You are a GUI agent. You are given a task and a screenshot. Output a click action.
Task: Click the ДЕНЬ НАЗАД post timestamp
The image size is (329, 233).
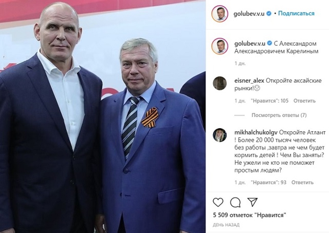pos(226,225)
